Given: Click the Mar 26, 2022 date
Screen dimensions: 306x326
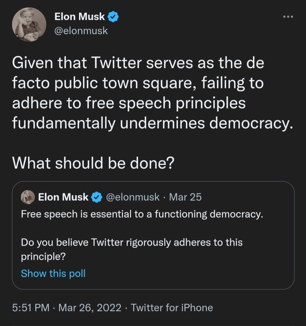Looking at the screenshot, I should click(x=90, y=308).
